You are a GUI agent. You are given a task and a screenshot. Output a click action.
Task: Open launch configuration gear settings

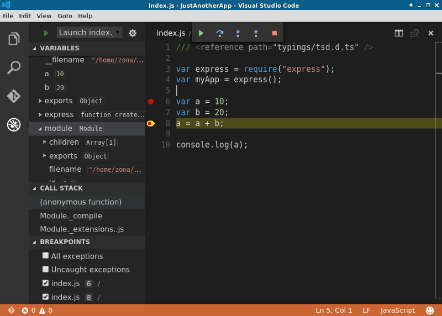[x=133, y=33]
